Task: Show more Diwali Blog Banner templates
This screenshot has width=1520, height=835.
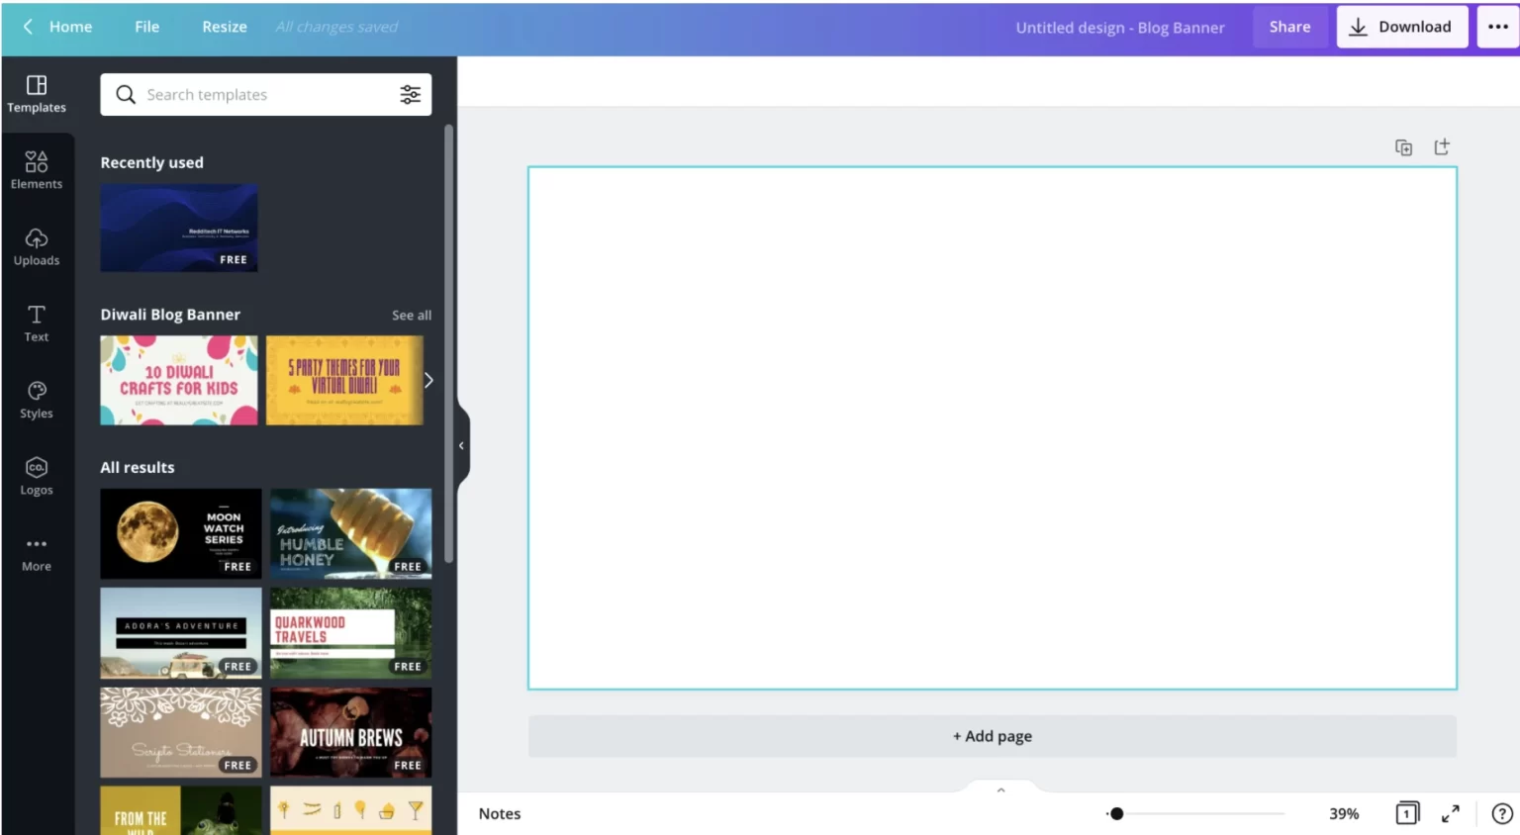Action: tap(427, 380)
